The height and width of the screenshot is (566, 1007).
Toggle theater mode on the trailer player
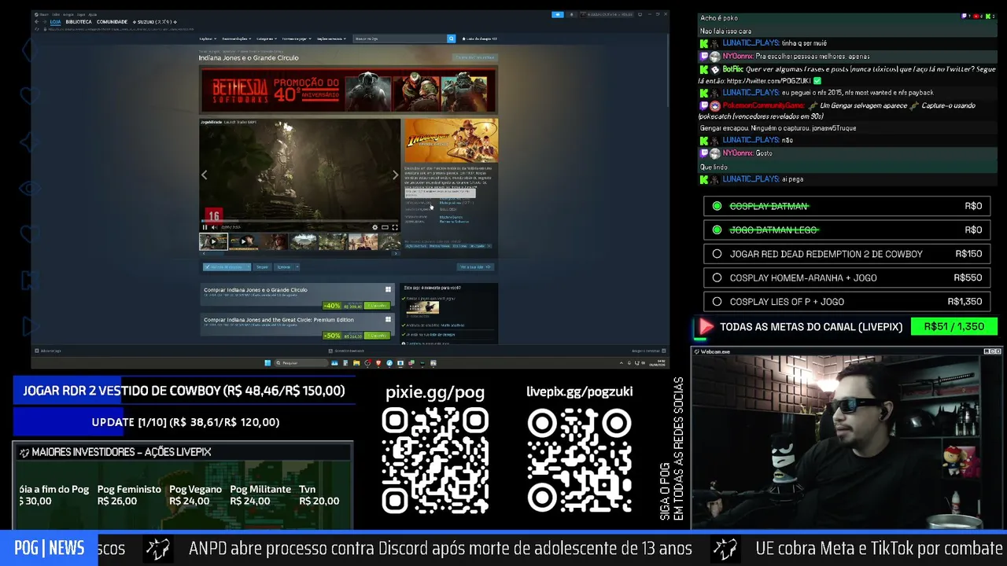(385, 227)
